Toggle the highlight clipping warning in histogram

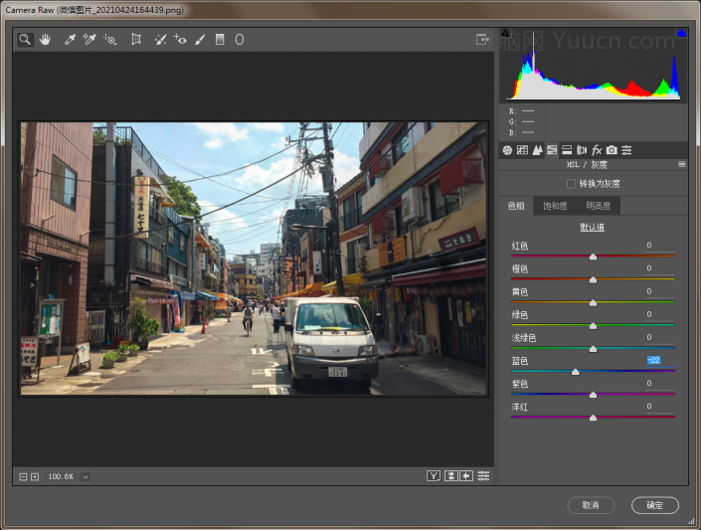[681, 34]
